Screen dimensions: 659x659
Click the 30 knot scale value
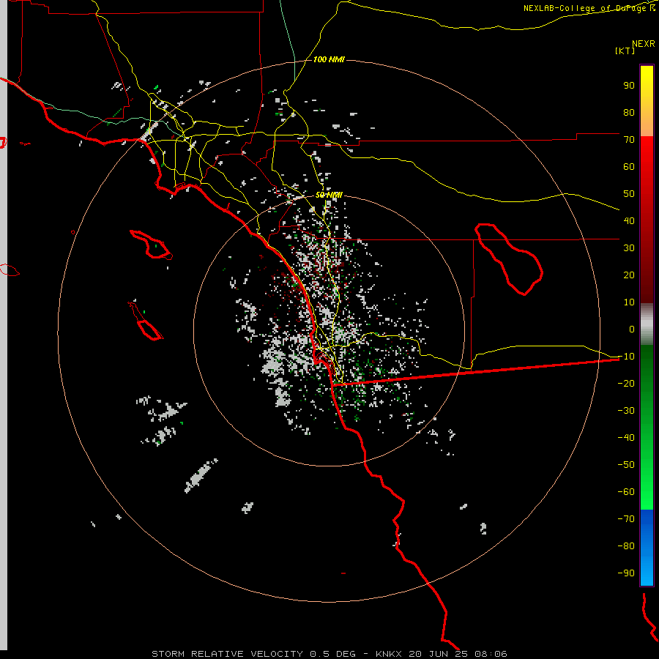point(629,248)
